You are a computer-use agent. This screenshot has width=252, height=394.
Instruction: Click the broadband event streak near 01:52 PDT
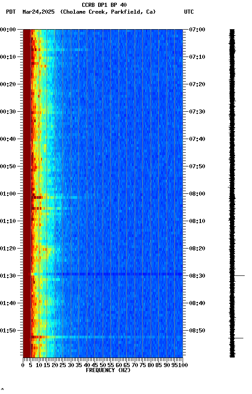107,337
